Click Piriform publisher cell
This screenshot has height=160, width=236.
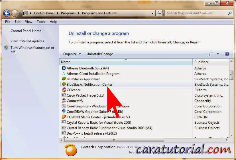pyautogui.click(x=200, y=90)
